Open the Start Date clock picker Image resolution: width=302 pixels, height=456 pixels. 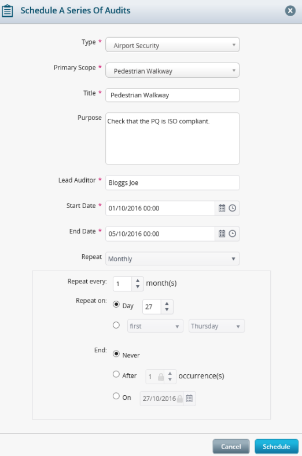pos(233,208)
